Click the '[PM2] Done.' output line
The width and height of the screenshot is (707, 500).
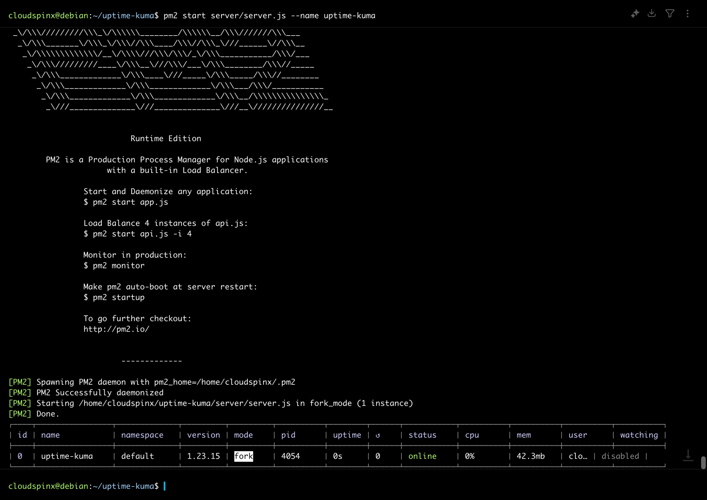[34, 413]
